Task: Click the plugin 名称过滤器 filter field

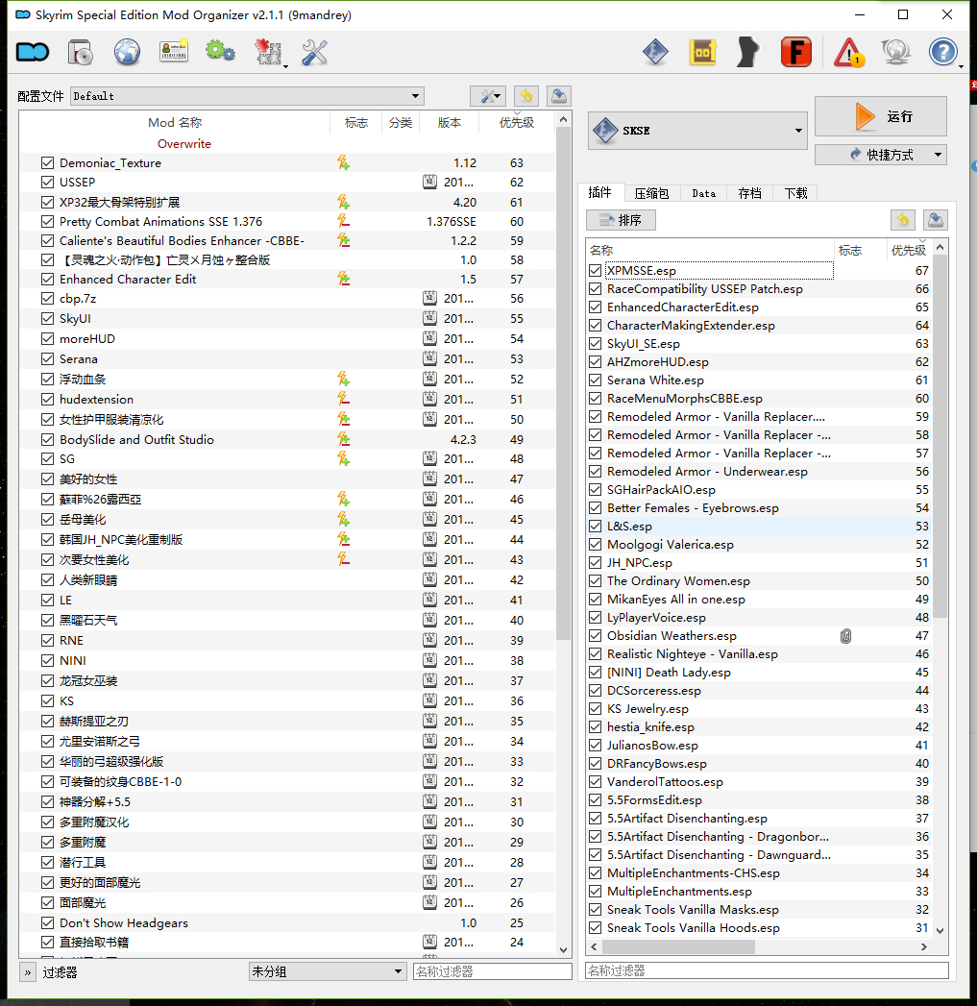Action: 767,970
